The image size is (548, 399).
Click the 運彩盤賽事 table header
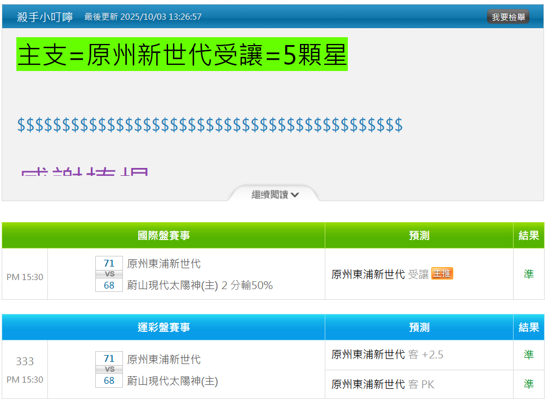tap(163, 327)
